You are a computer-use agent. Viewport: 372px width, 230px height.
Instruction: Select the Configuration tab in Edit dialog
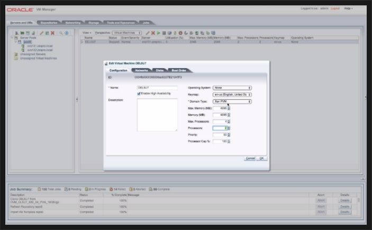[119, 70]
